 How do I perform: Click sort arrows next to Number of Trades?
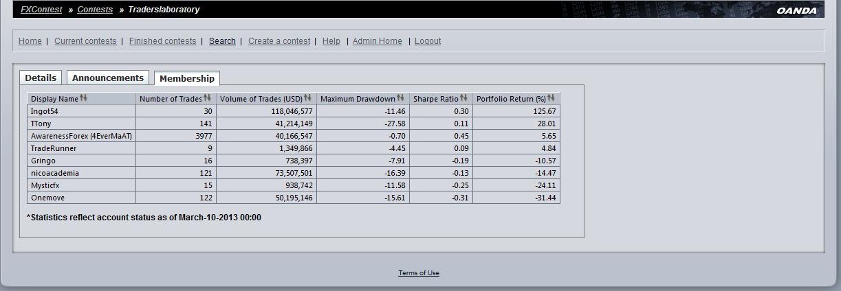[207, 99]
